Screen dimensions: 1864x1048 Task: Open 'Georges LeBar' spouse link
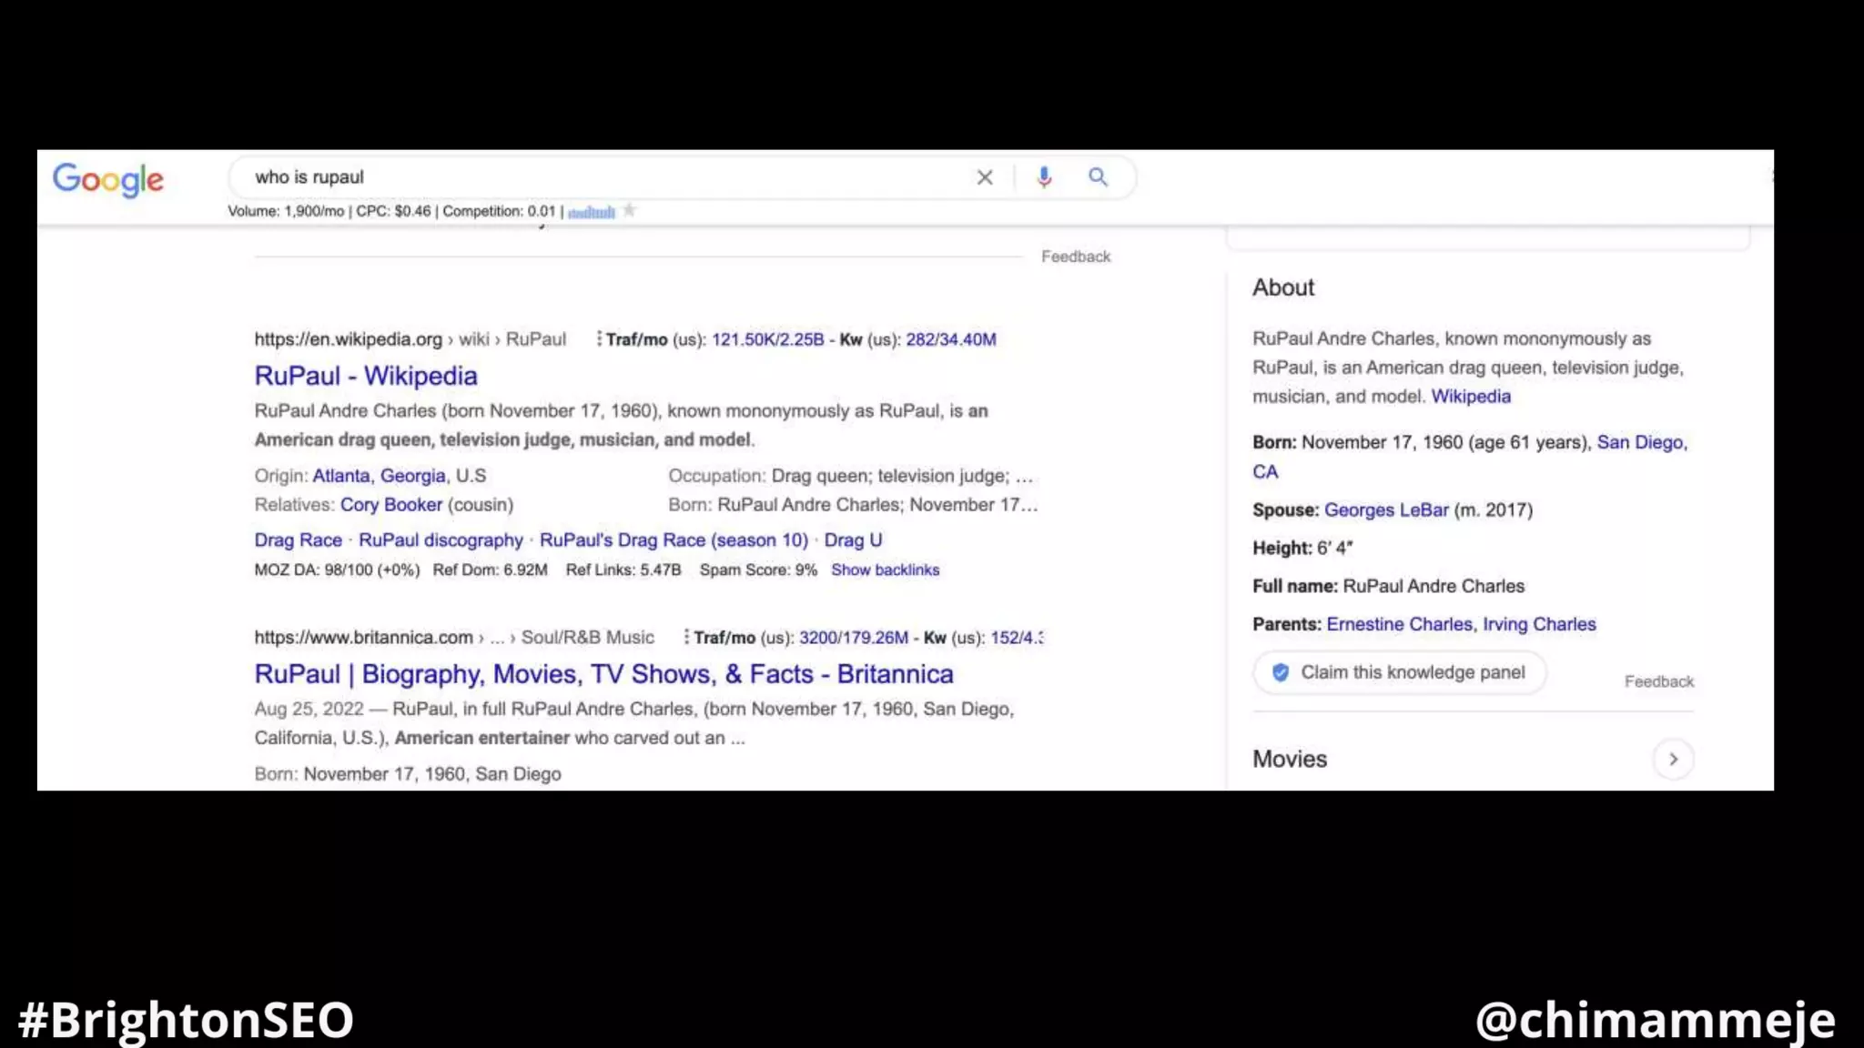tap(1386, 510)
